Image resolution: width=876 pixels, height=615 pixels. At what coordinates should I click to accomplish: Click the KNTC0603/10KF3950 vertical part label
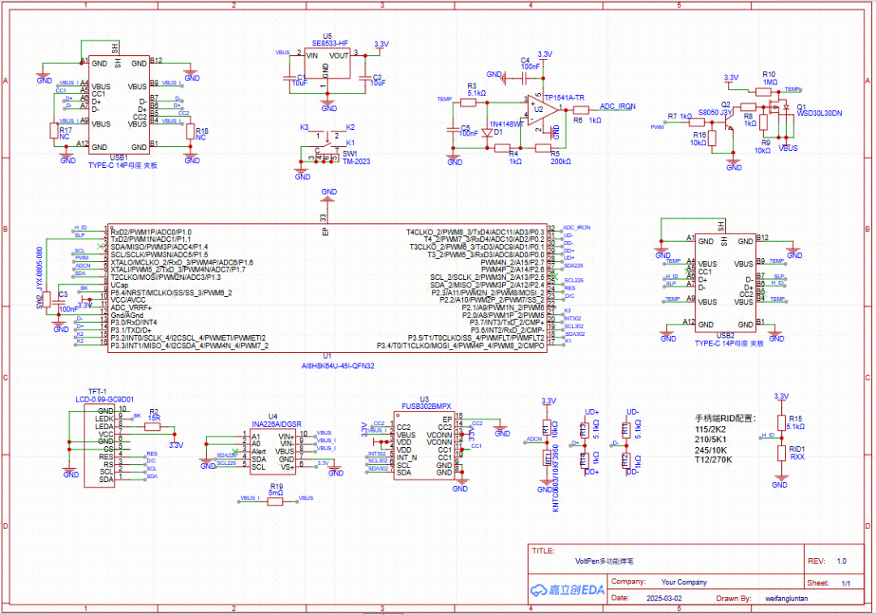pos(556,478)
